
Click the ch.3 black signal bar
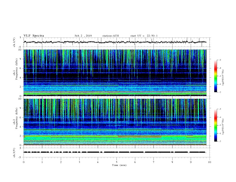click(x=114, y=152)
